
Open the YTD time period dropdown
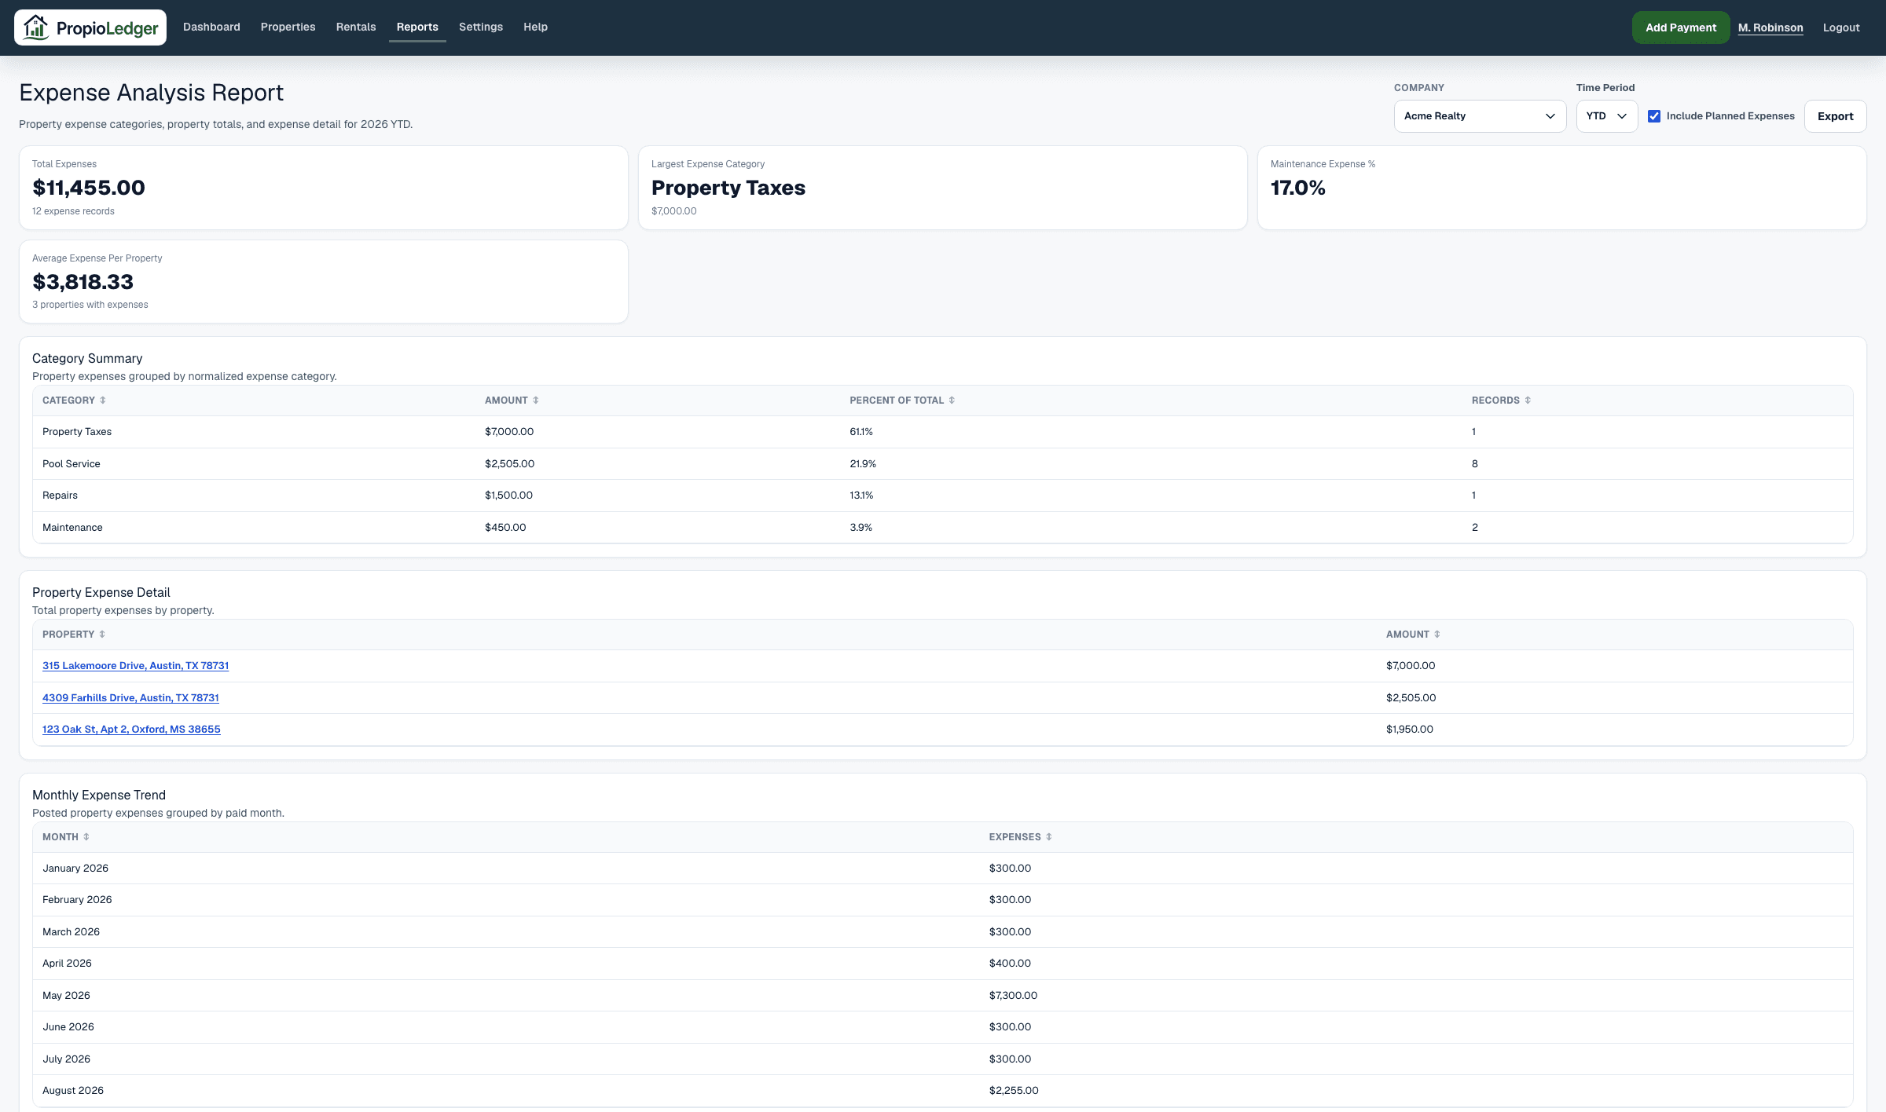pyautogui.click(x=1606, y=116)
